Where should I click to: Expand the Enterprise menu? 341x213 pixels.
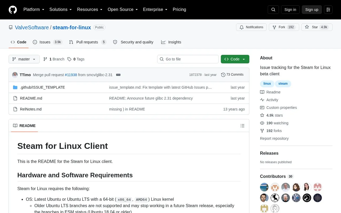tap(155, 10)
